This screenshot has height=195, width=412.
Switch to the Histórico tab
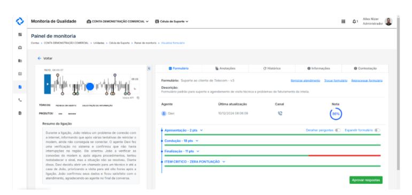click(271, 68)
